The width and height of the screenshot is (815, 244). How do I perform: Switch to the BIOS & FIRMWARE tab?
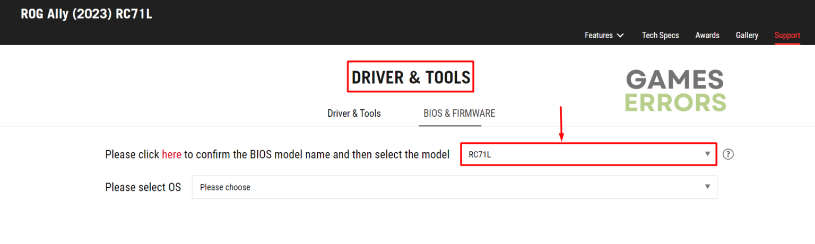(459, 114)
